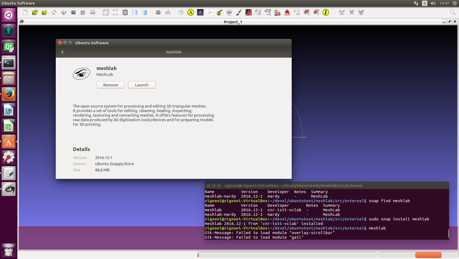Activate the measuring tape tool
Viewport: 459px width, 259px height.
click(220, 12)
